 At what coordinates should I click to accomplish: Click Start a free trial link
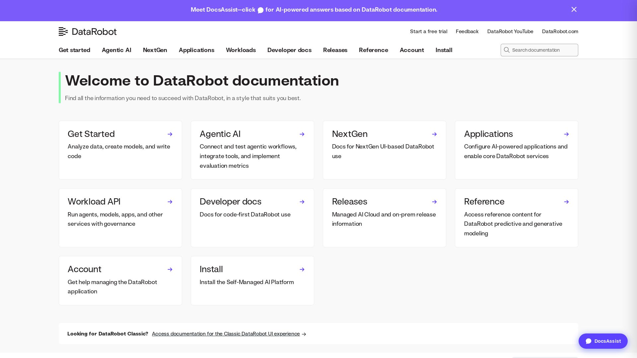[x=429, y=31]
